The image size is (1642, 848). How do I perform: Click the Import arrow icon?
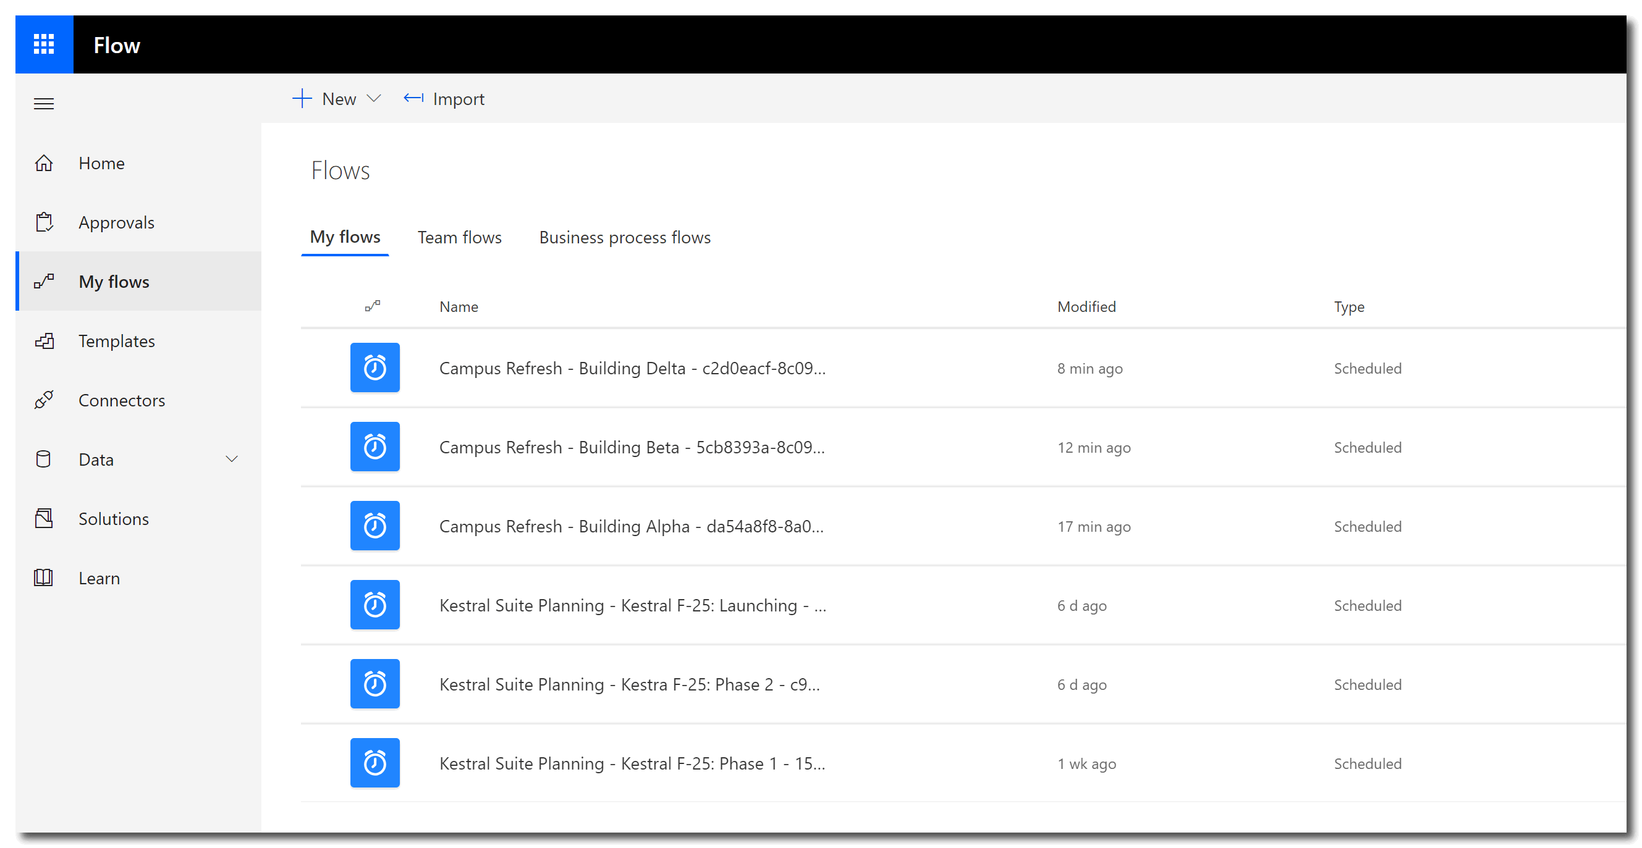point(413,98)
